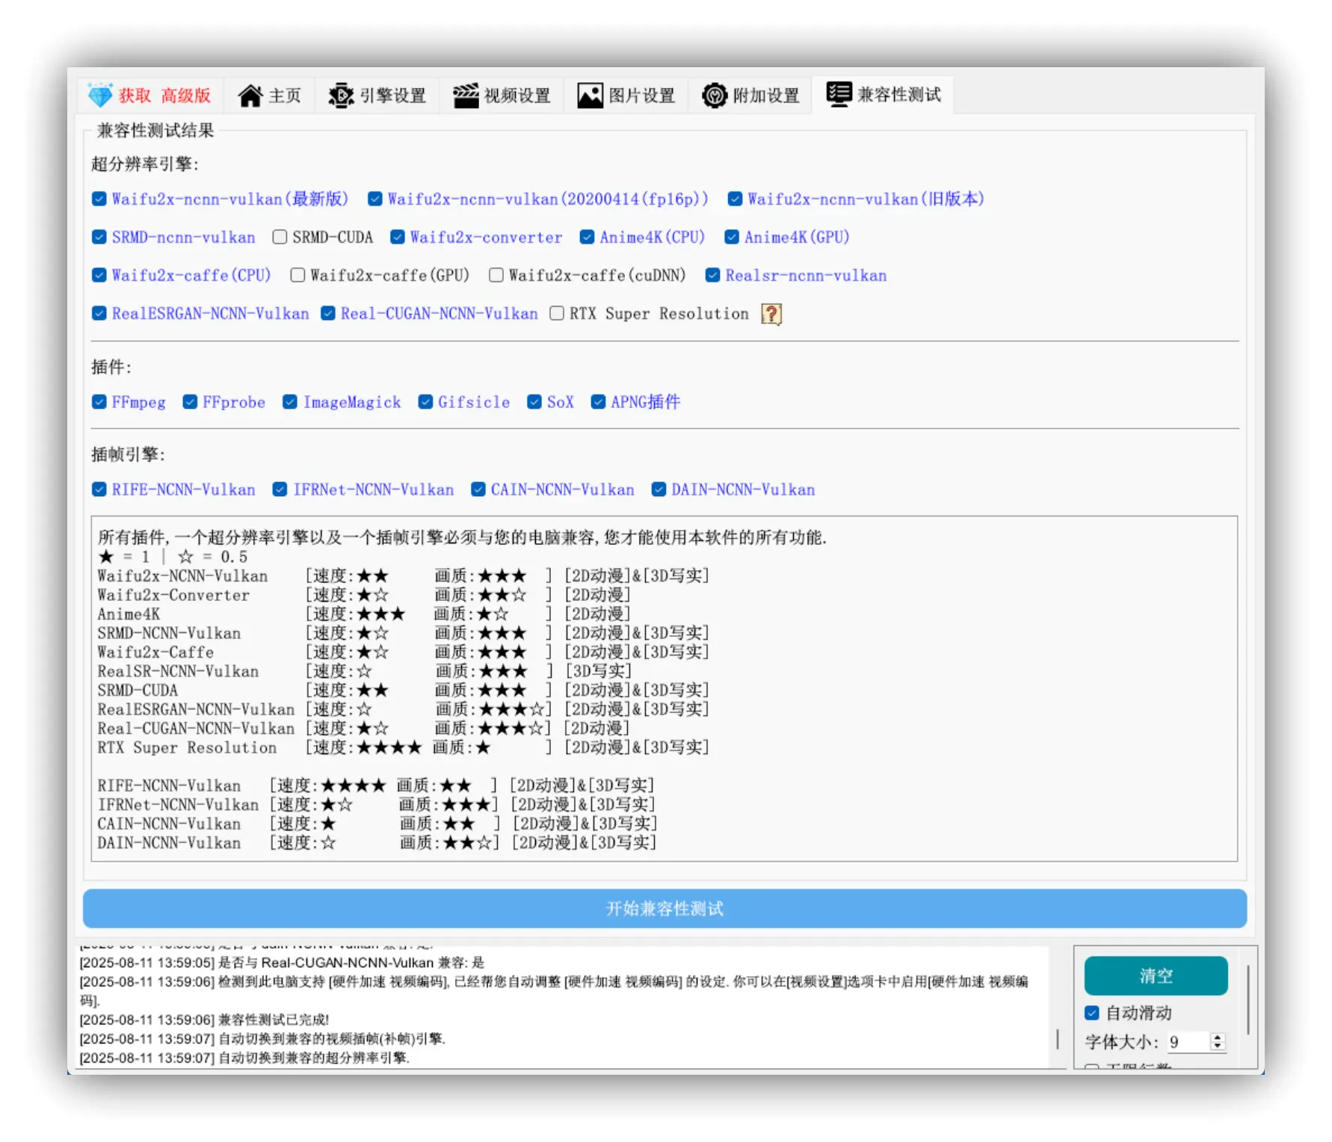The height and width of the screenshot is (1142, 1332).
Task: Switch to the 附加设置 tab
Action: (750, 96)
